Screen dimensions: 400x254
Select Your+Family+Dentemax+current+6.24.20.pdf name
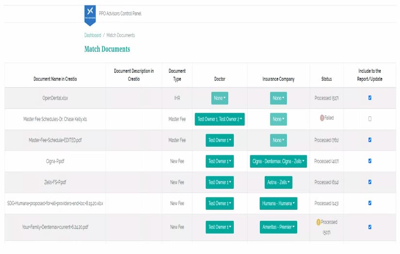point(55,227)
